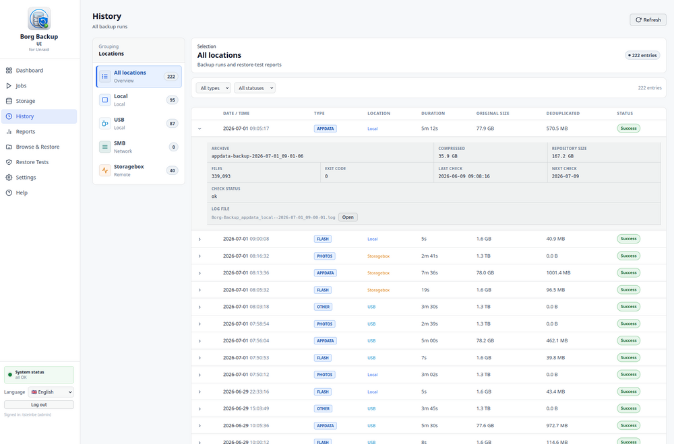Viewport: 674px width, 444px height.
Task: Open Browse & Restore
Action: 39,147
